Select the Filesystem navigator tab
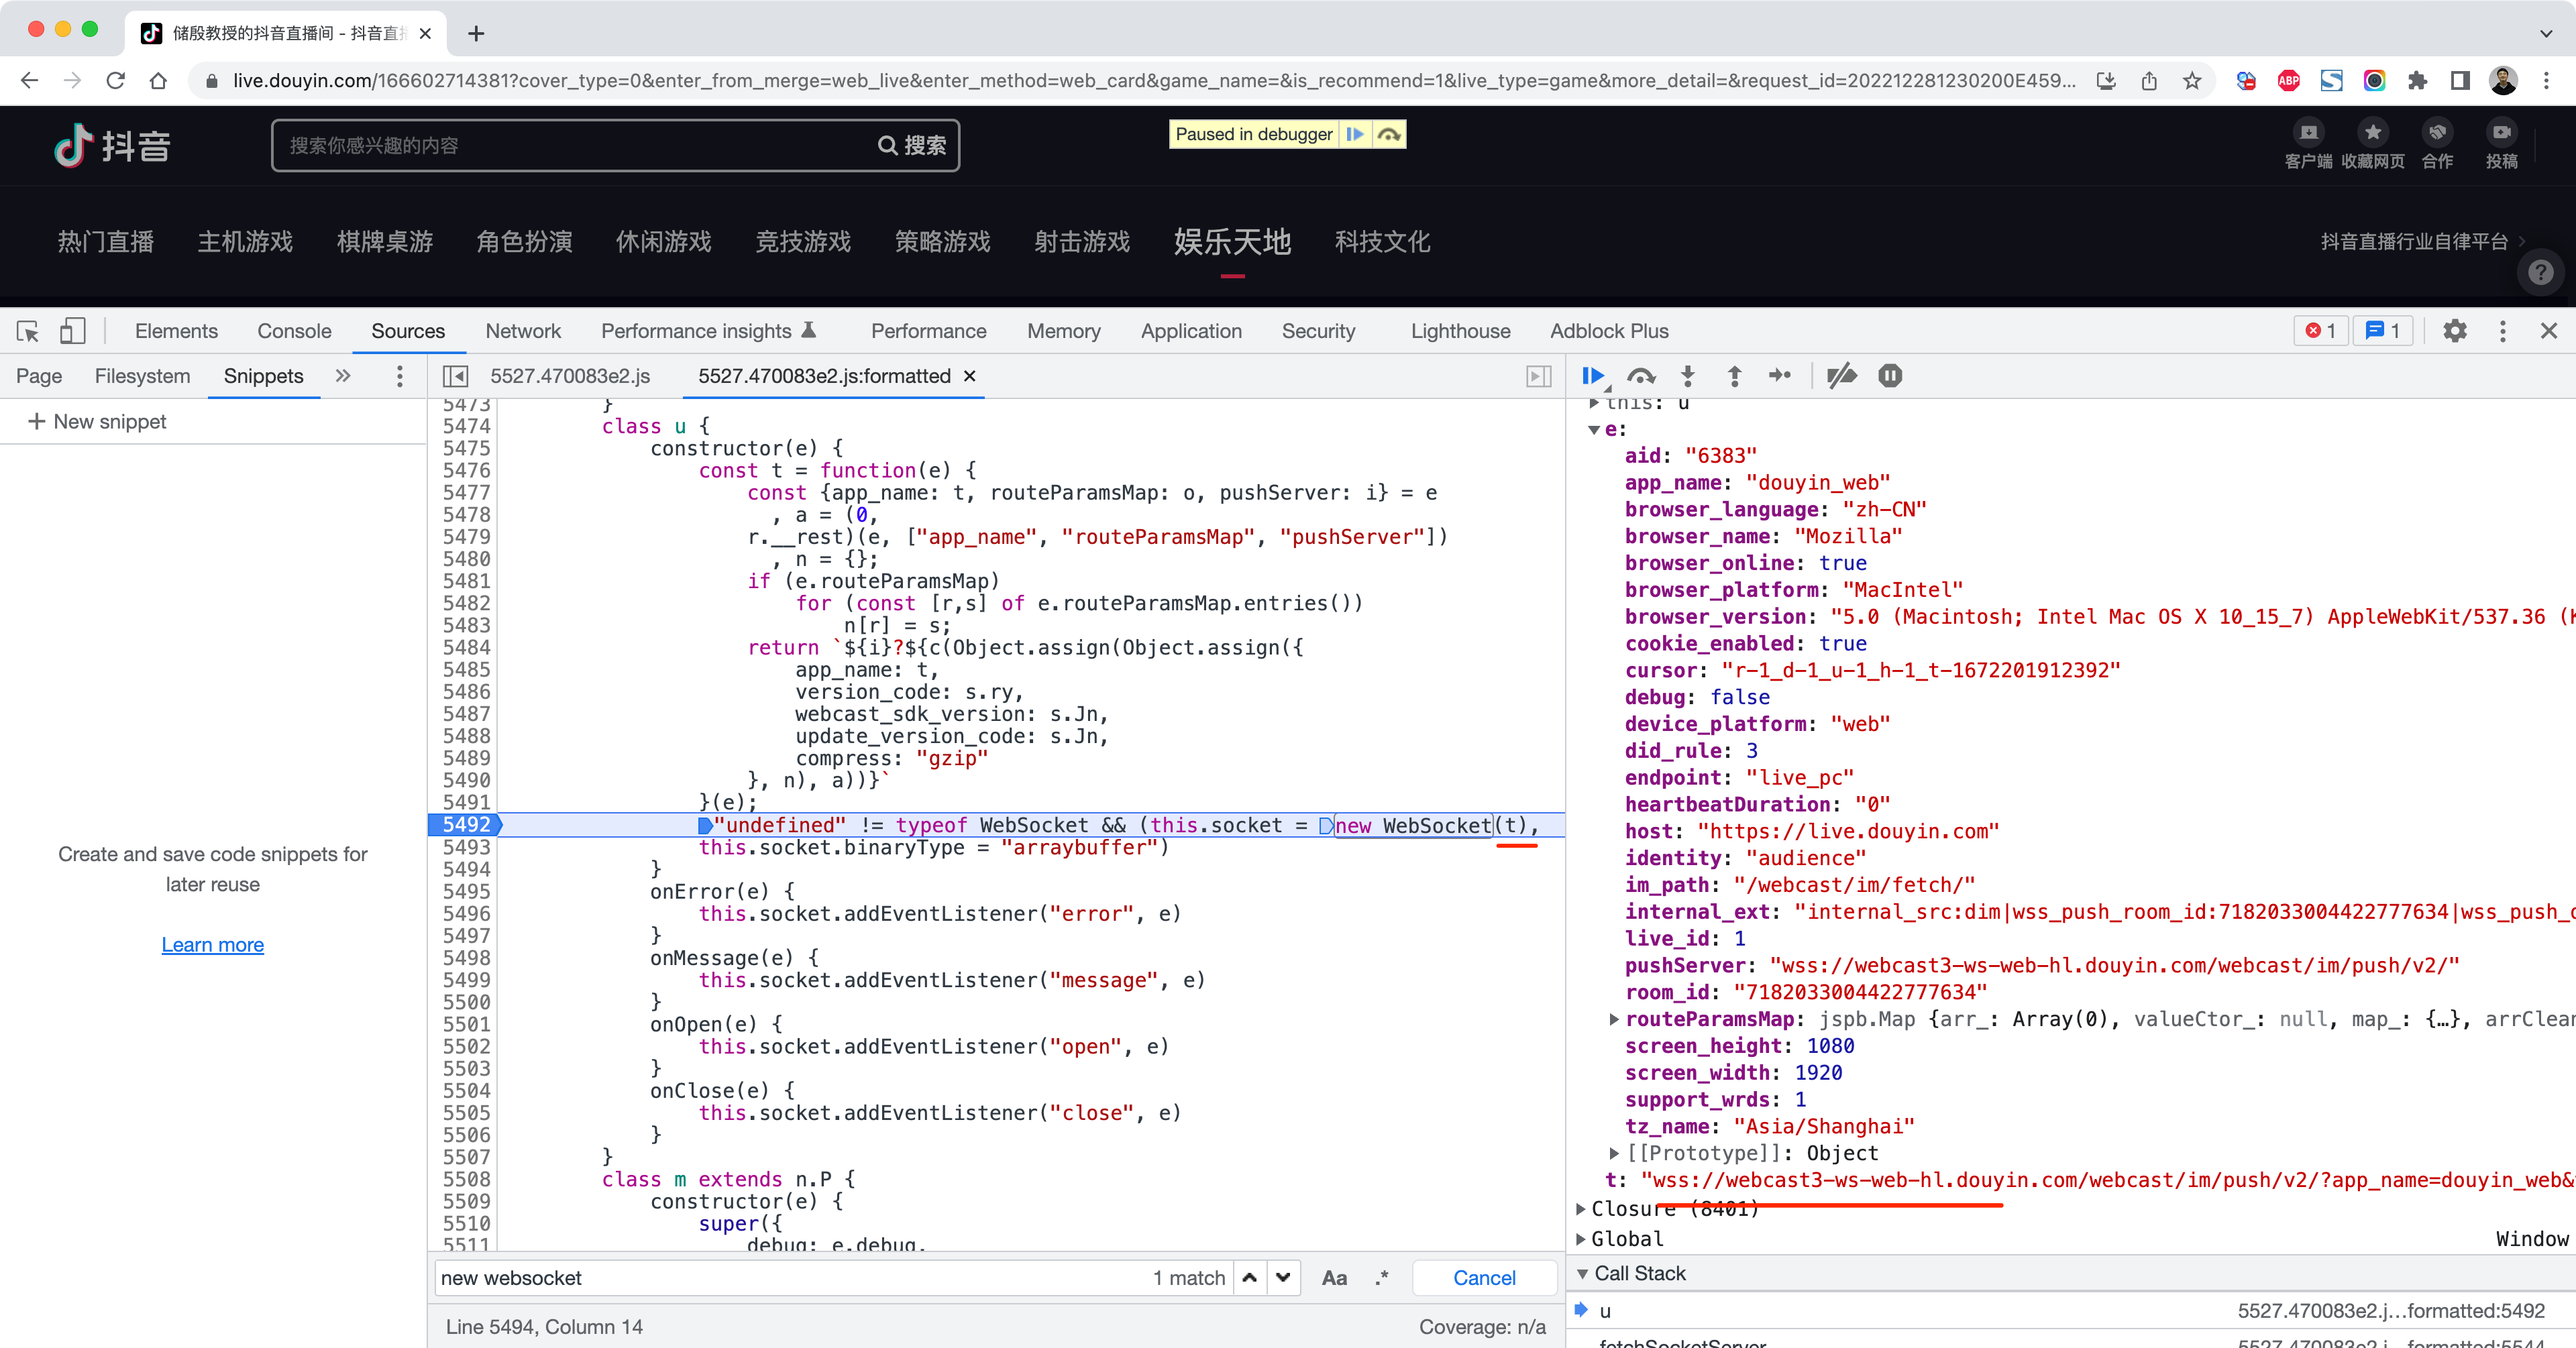This screenshot has height=1348, width=2576. click(142, 376)
